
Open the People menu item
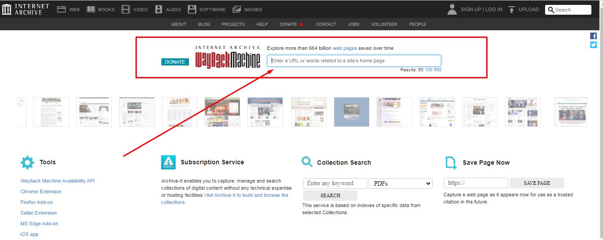418,24
